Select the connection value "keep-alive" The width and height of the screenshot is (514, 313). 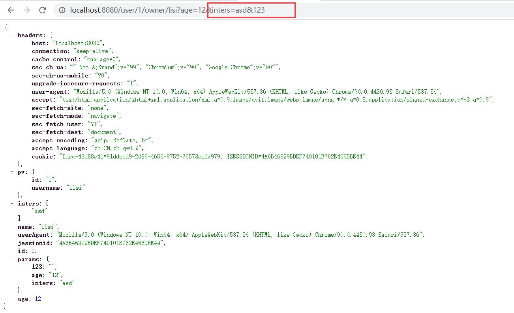tap(92, 51)
